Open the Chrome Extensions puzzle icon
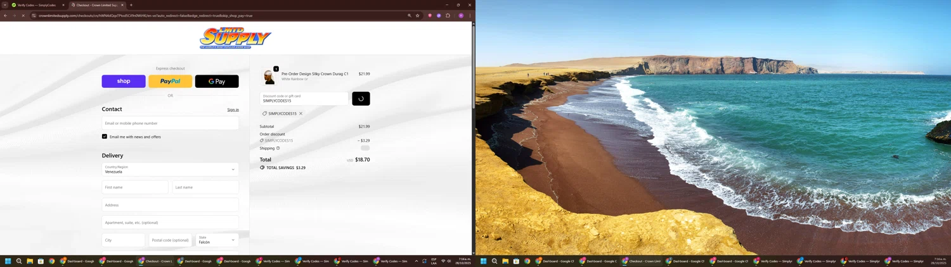 click(448, 16)
